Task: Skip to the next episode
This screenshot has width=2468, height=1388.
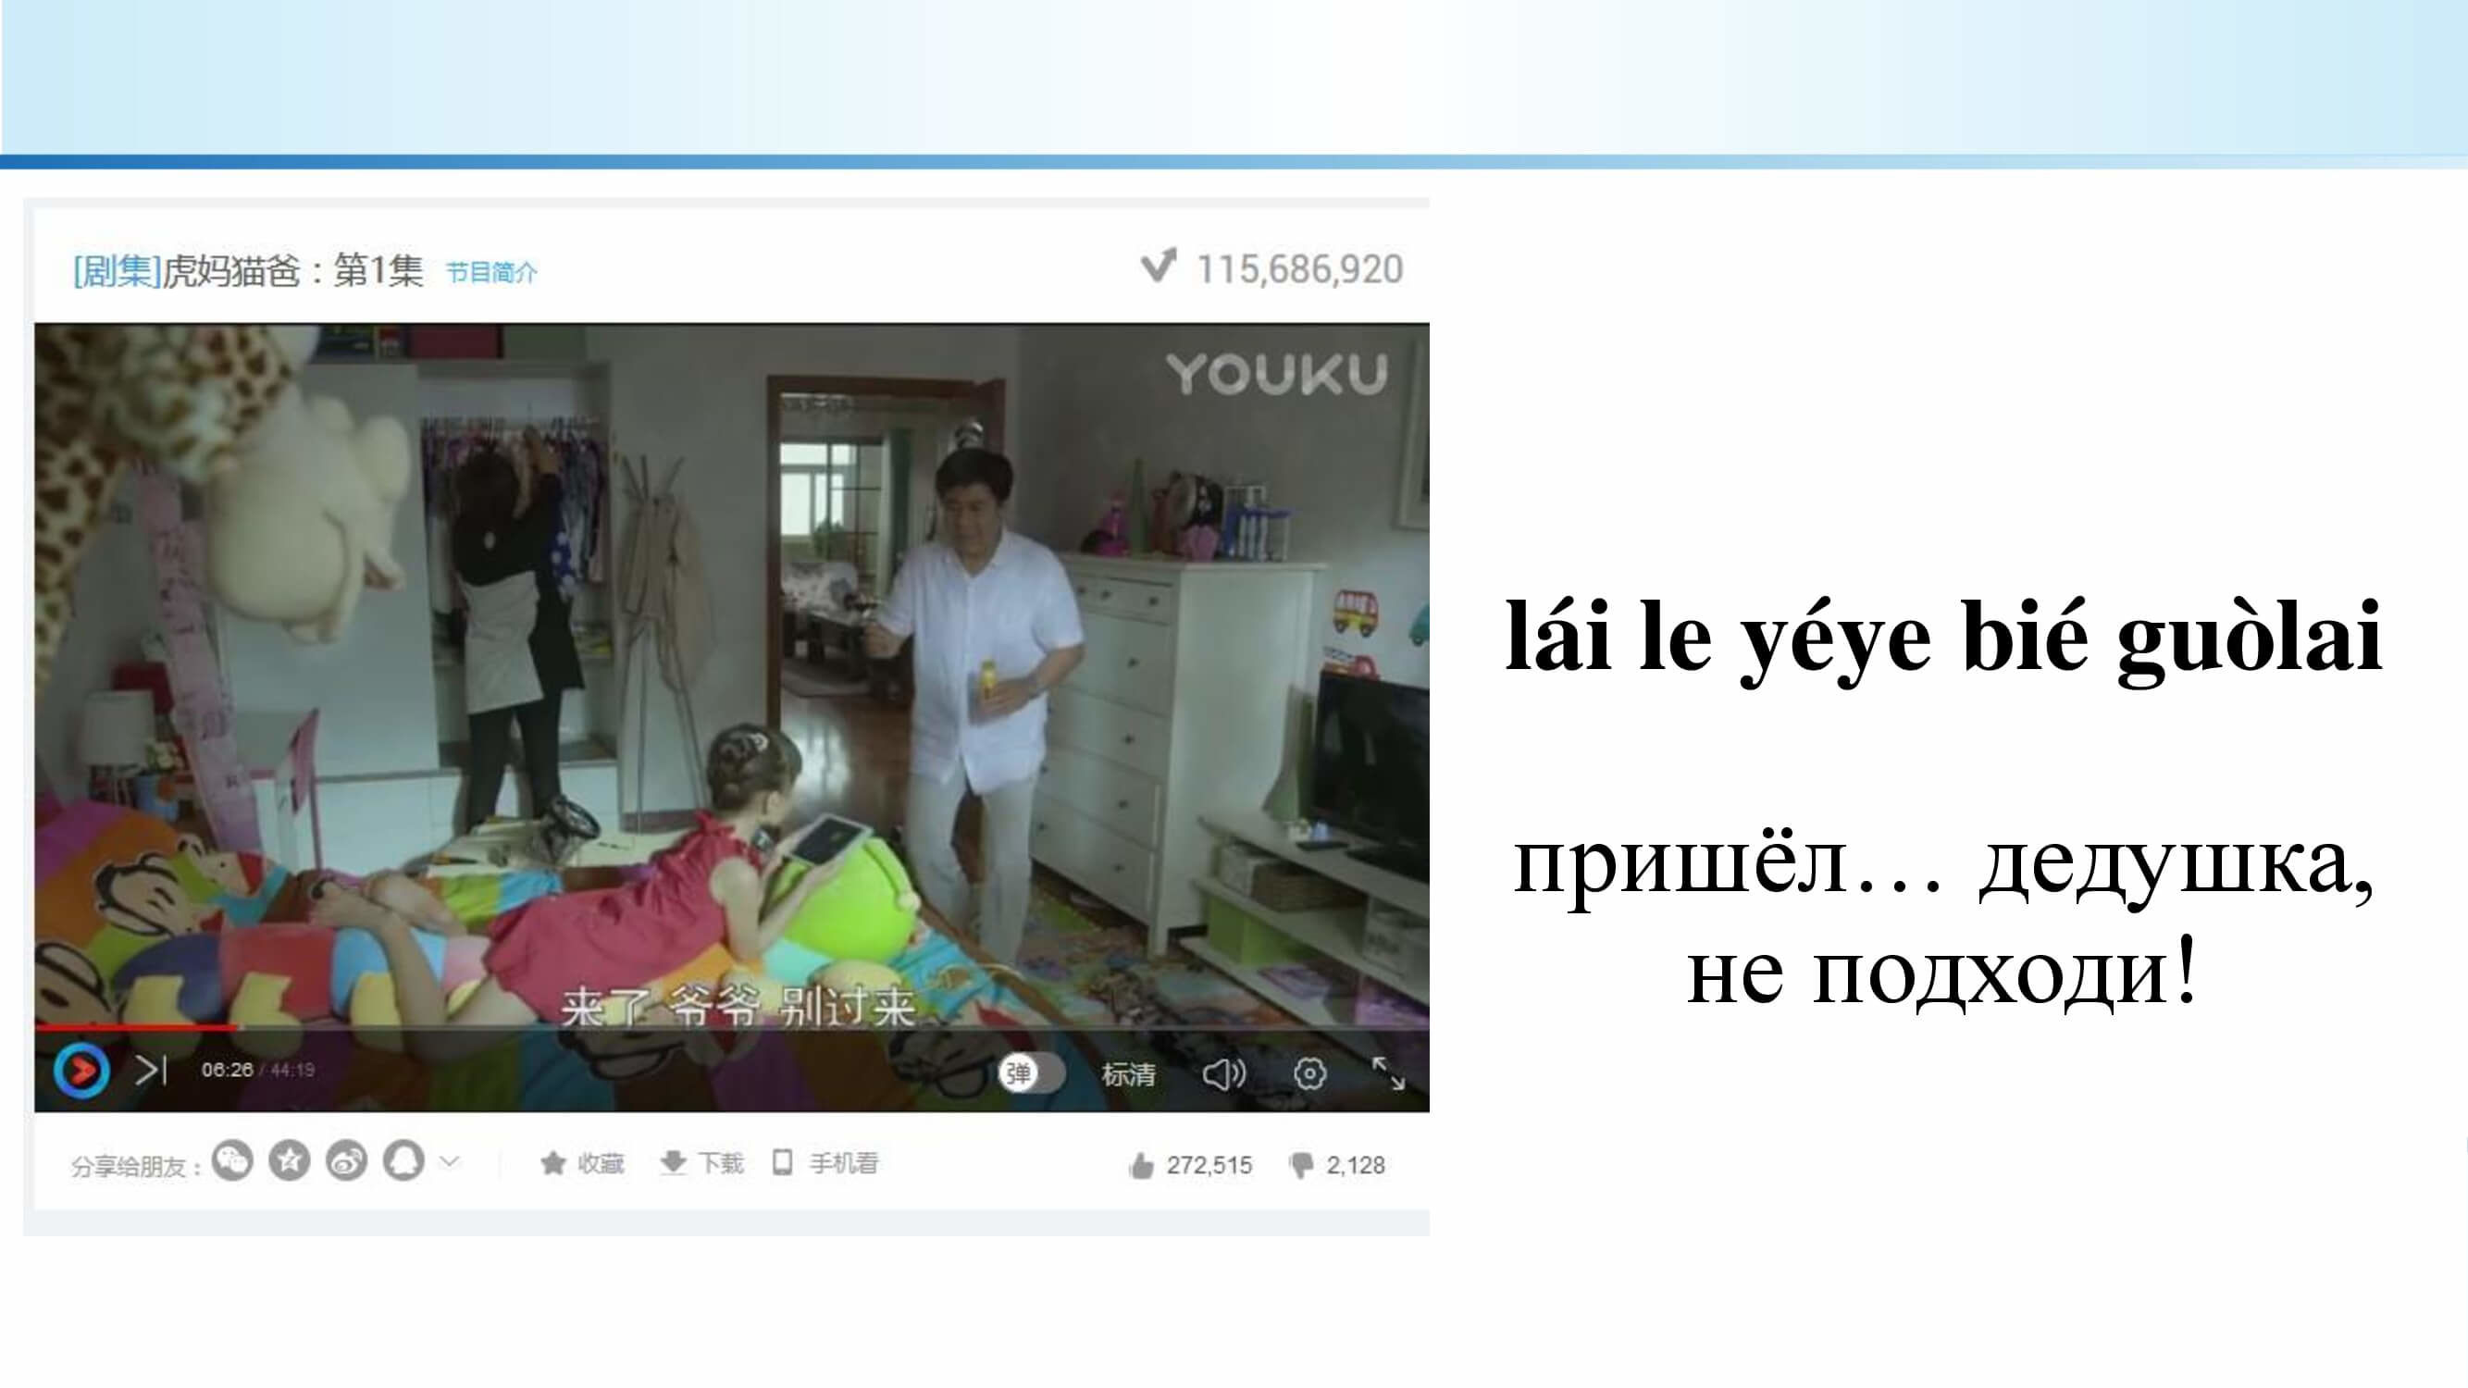Action: [x=151, y=1070]
